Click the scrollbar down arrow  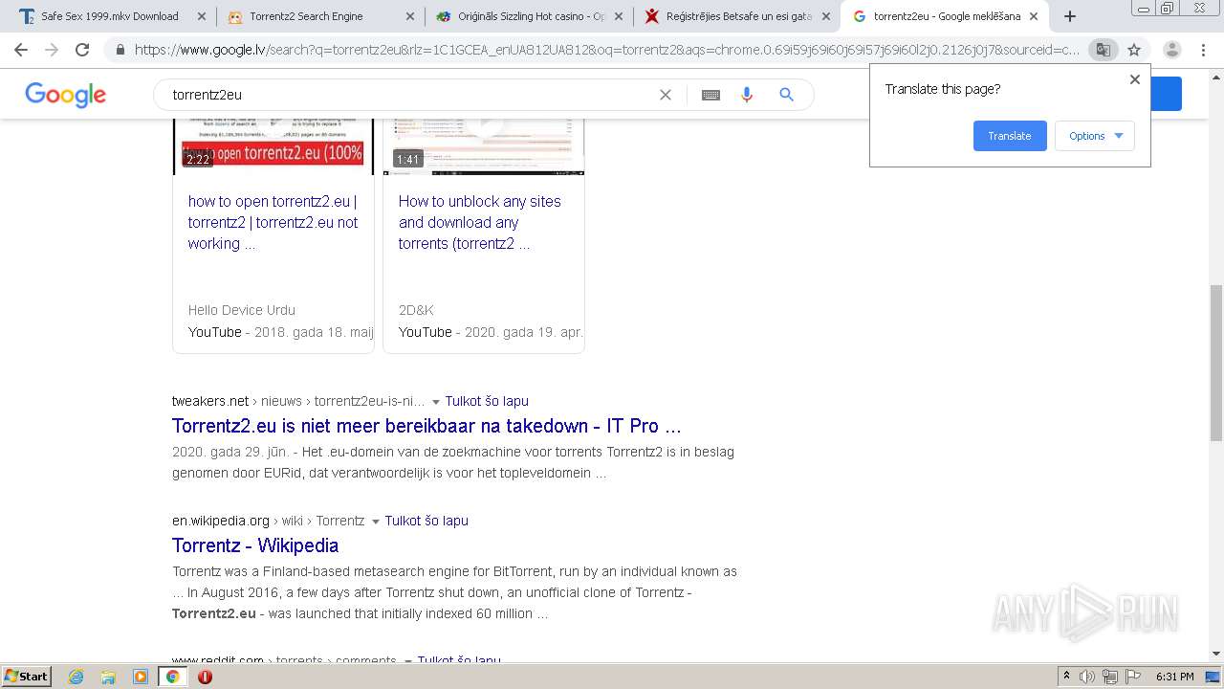[x=1216, y=655]
